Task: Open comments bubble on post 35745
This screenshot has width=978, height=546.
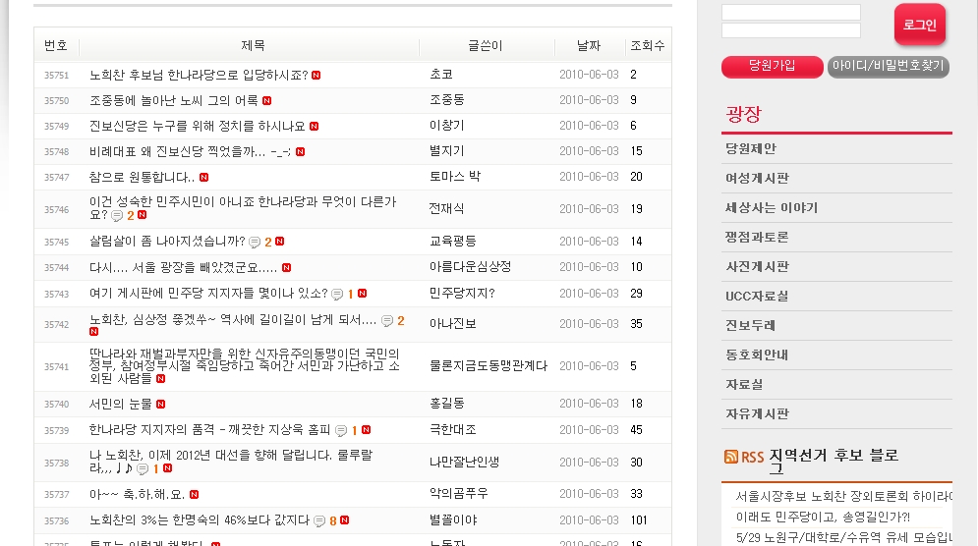Action: tap(255, 242)
